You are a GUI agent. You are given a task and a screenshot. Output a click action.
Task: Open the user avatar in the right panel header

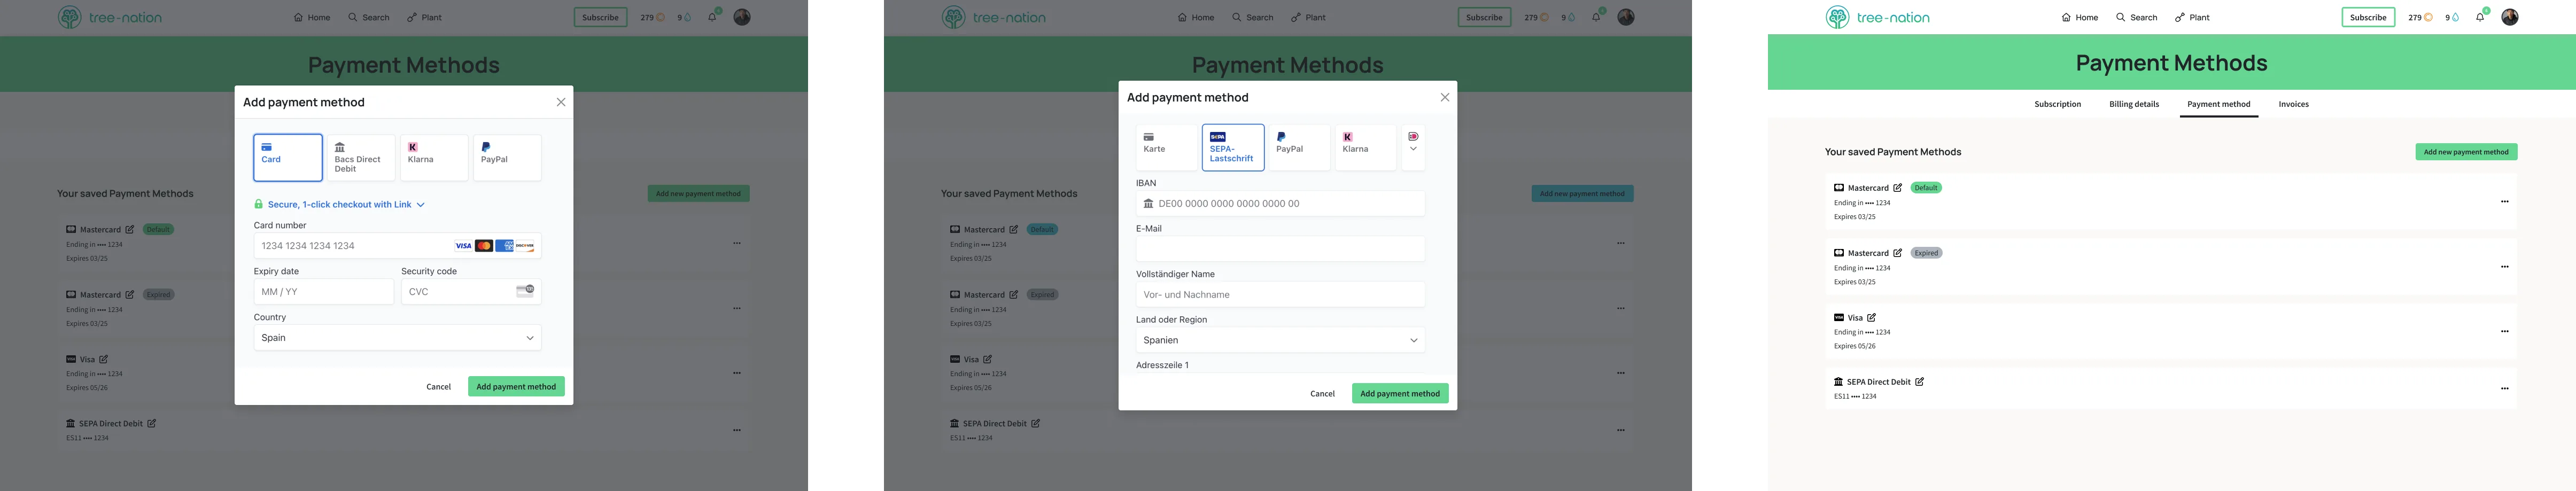click(2510, 17)
